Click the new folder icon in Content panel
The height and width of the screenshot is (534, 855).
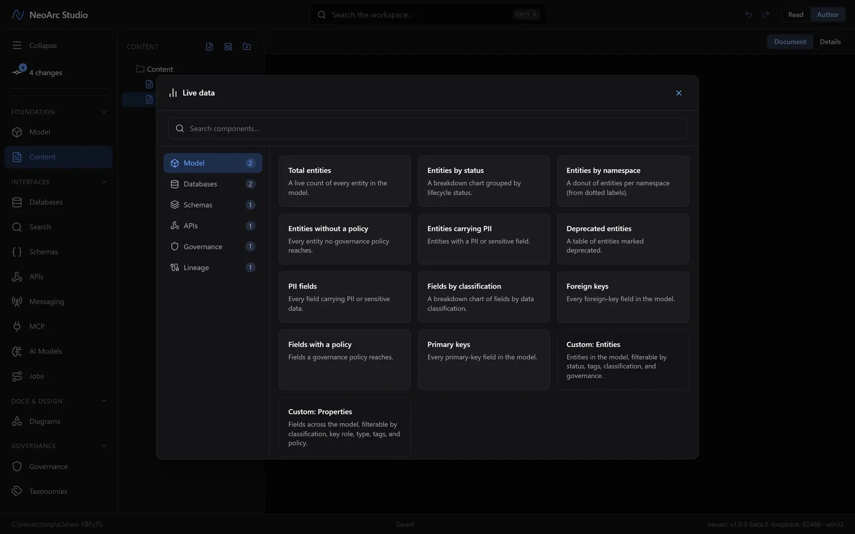pos(247,47)
